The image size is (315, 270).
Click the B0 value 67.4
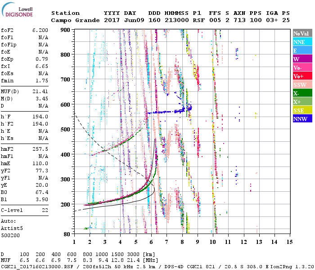pos(42,192)
